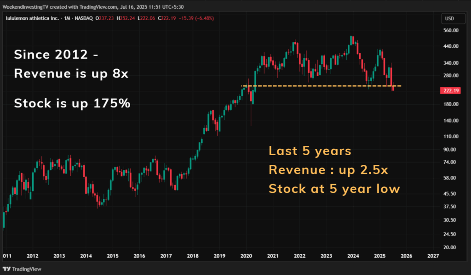
Task: Click the 2020 label on time axis
Action: pos(247,256)
